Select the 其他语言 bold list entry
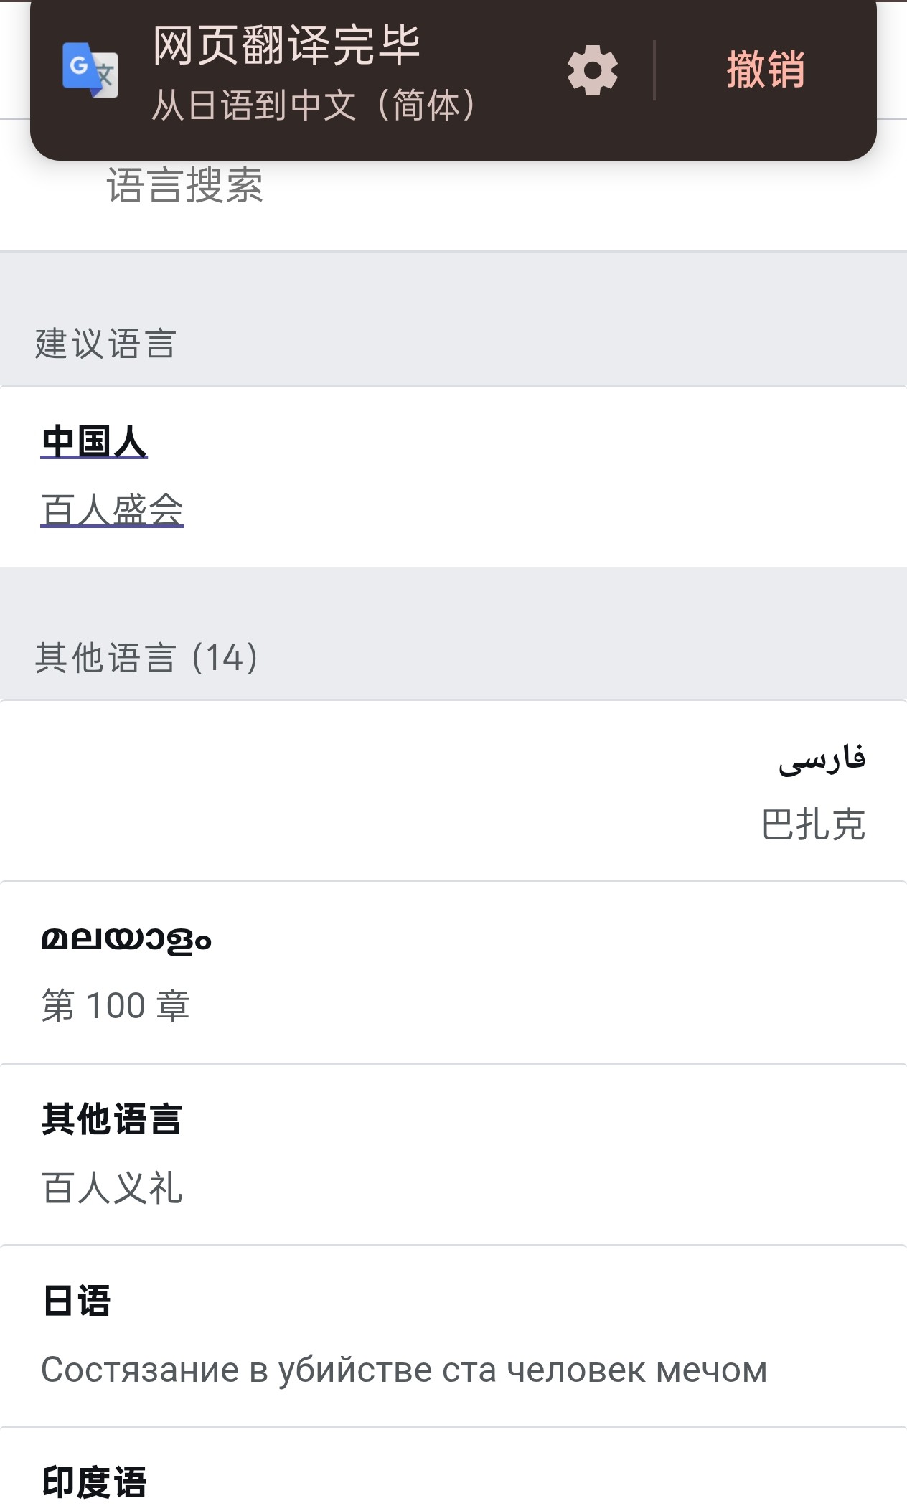The width and height of the screenshot is (907, 1511). (x=112, y=1119)
